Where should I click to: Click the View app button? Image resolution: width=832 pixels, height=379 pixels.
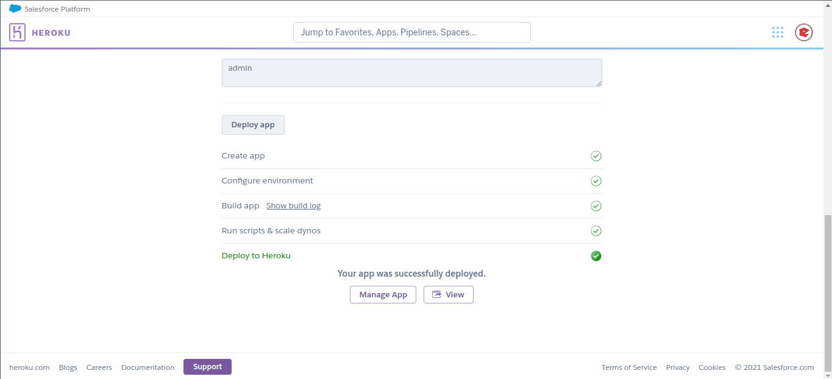click(x=449, y=294)
